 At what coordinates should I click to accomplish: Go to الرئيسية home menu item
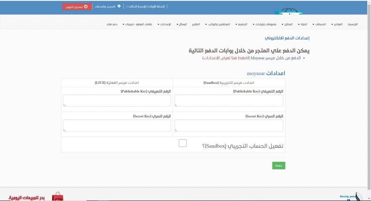tap(353, 24)
